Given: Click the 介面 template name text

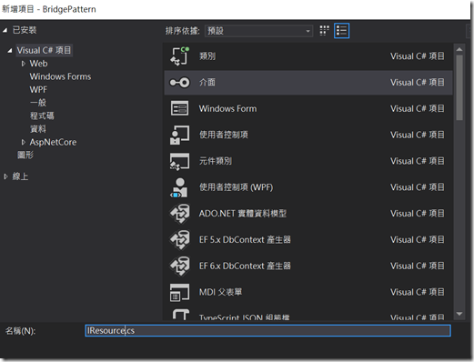Looking at the screenshot, I should click(x=207, y=82).
